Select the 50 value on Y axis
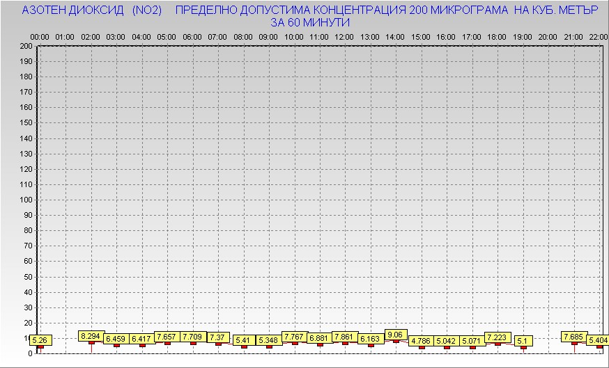Image resolution: width=609 pixels, height=368 pixels. (x=29, y=277)
